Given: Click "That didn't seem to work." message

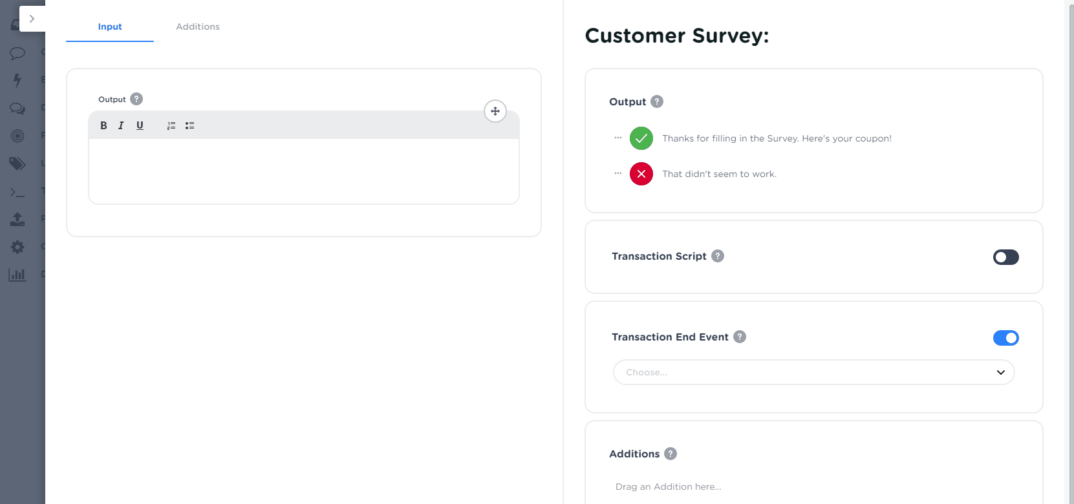Looking at the screenshot, I should point(719,174).
